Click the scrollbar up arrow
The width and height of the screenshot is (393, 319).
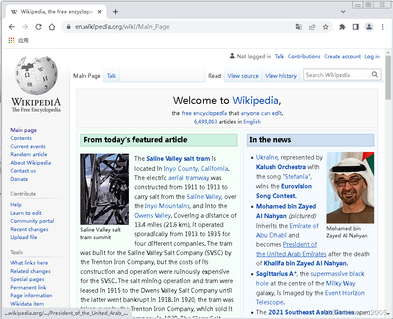(x=388, y=52)
